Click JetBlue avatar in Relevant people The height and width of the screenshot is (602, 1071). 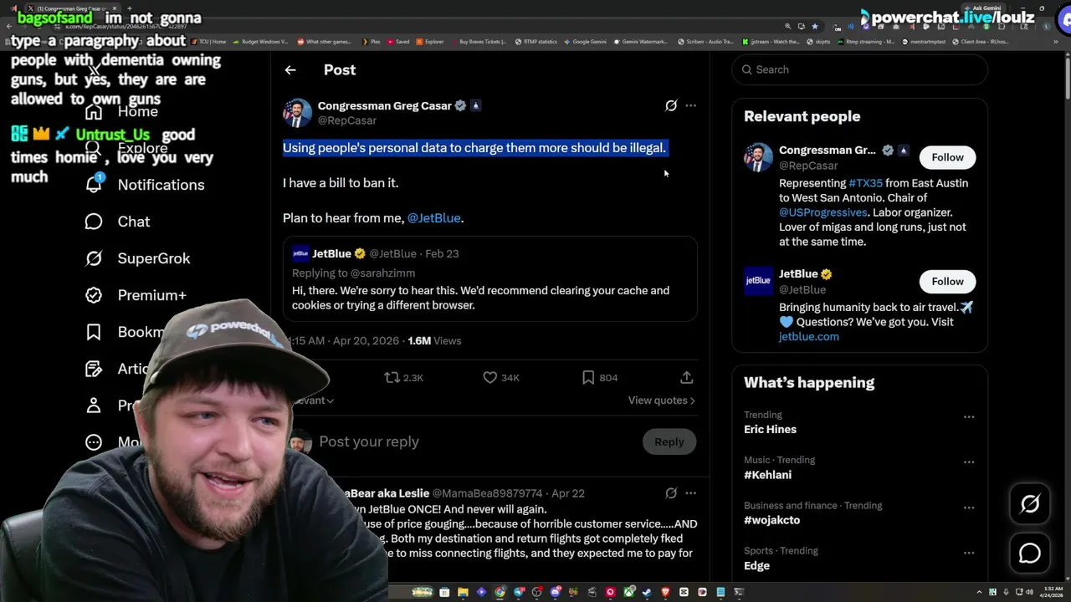pos(758,281)
